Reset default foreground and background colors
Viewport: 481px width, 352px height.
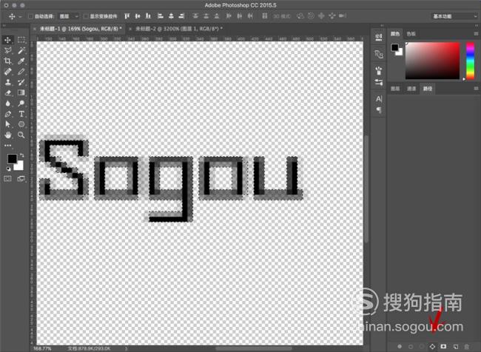pos(8,169)
